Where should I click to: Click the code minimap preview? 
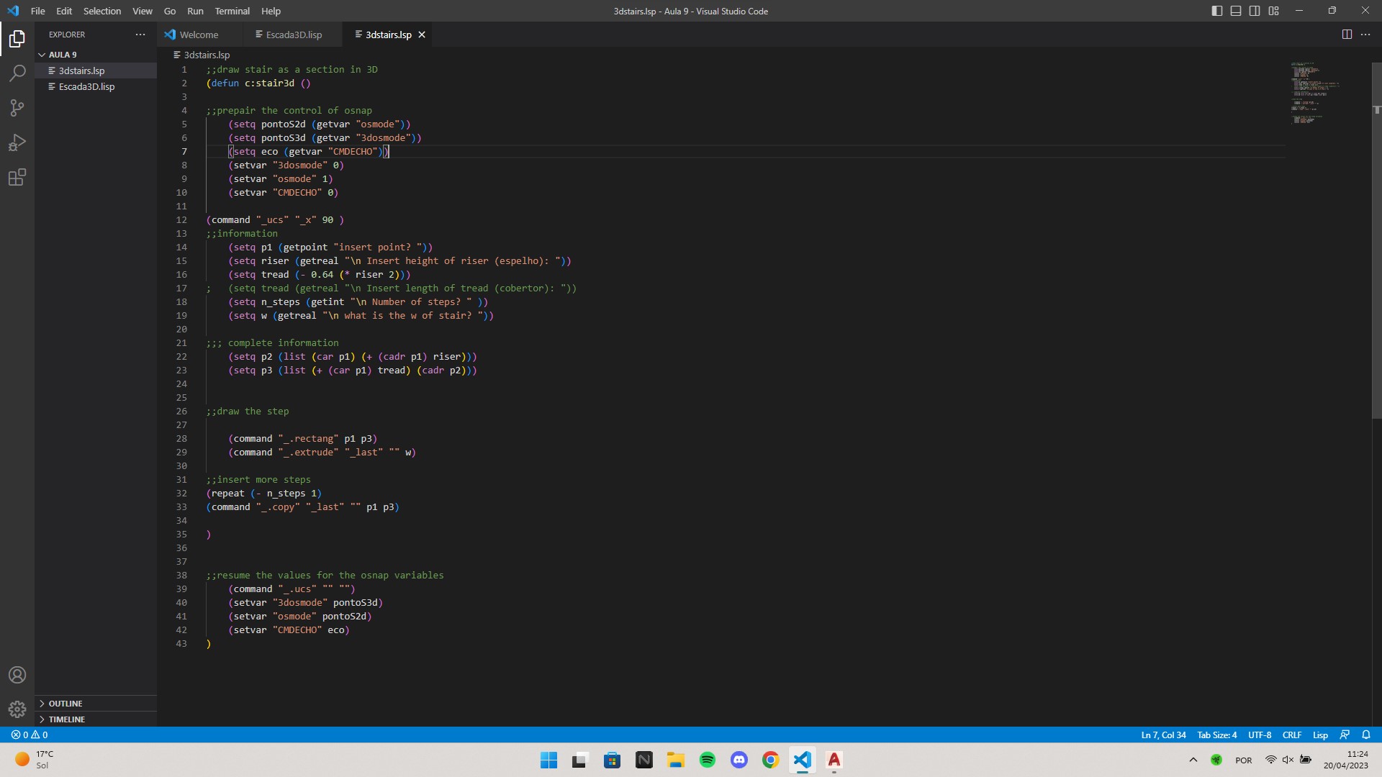(x=1317, y=94)
